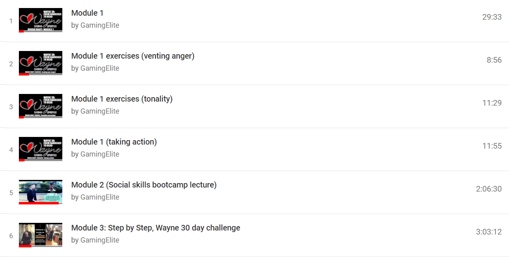Open GamingElite channel under Module 2
The width and height of the screenshot is (509, 257).
point(100,197)
